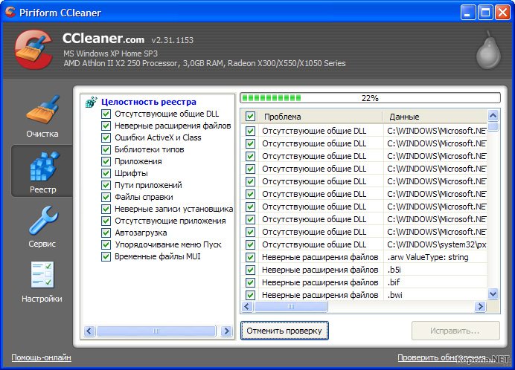Click the v2.31.1153 version text
Screen dimensions: 515x370
pos(173,40)
